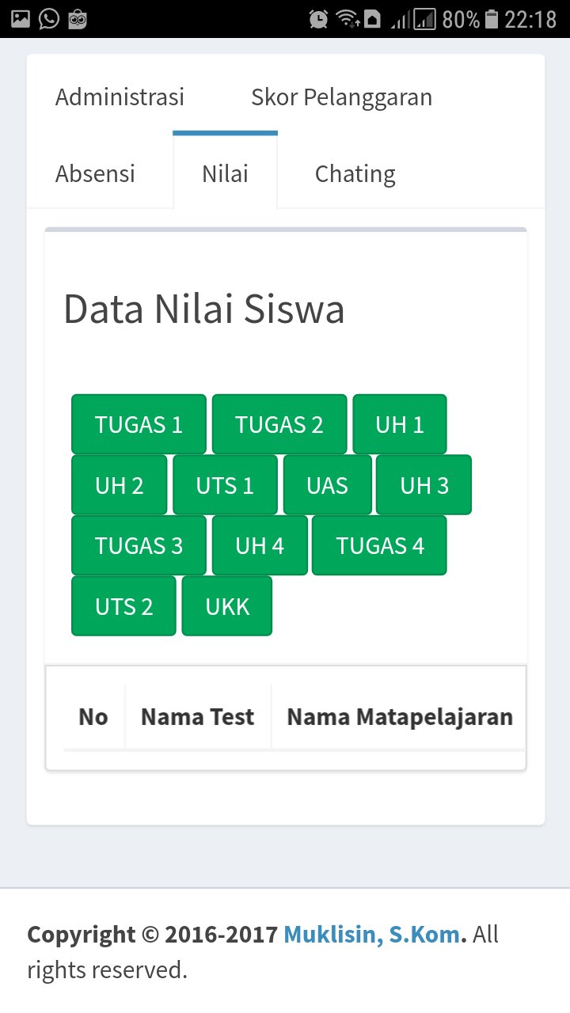
Task: View UTS 1 scores
Action: point(225,485)
